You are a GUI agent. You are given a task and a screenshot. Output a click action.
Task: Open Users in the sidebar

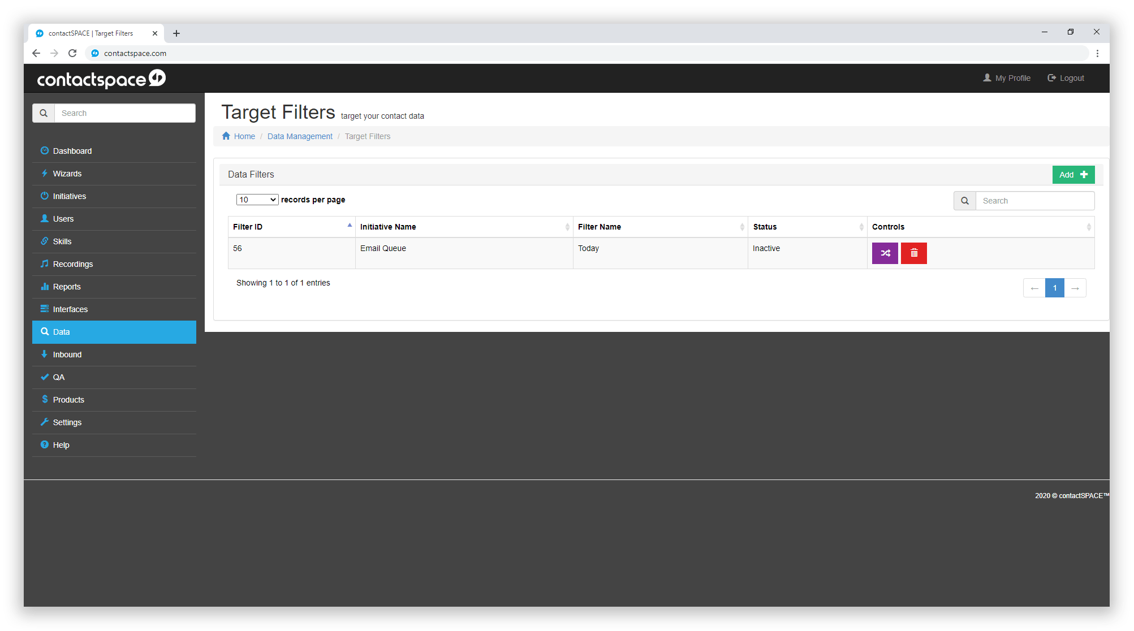coord(114,219)
